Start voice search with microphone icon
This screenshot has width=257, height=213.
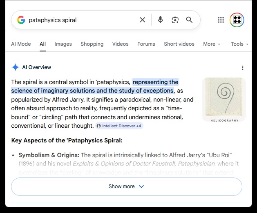tap(161, 20)
